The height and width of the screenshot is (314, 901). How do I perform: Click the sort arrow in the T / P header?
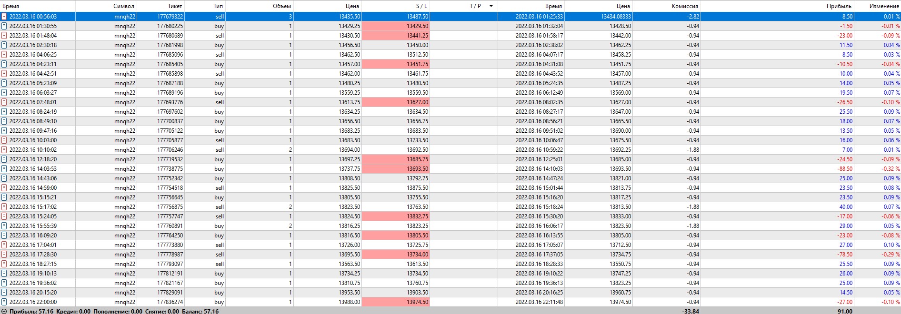pyautogui.click(x=491, y=6)
